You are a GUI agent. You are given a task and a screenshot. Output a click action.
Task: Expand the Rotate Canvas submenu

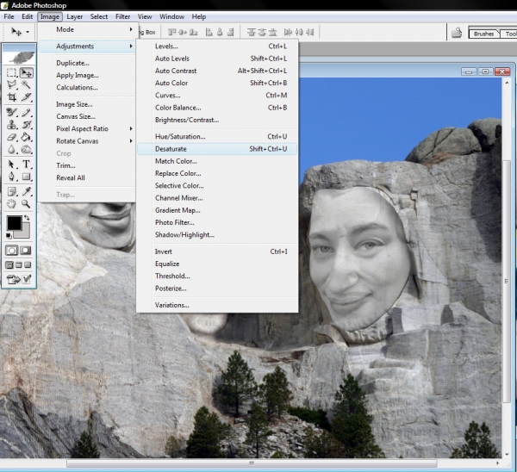pos(87,141)
